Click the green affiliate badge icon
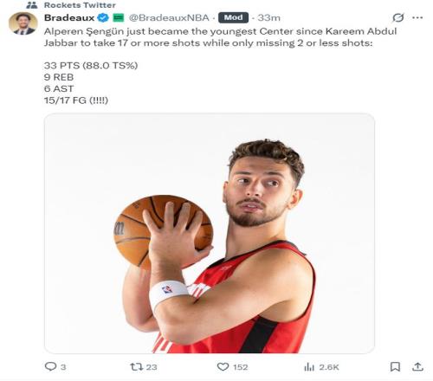 (x=119, y=18)
